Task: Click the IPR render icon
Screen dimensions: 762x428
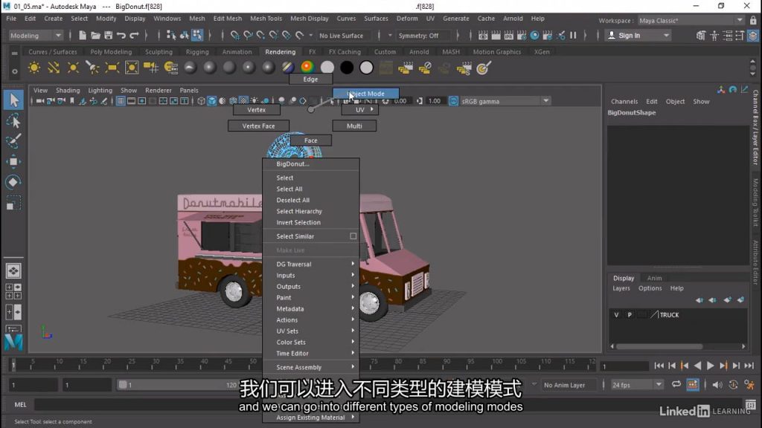Action: (x=508, y=36)
